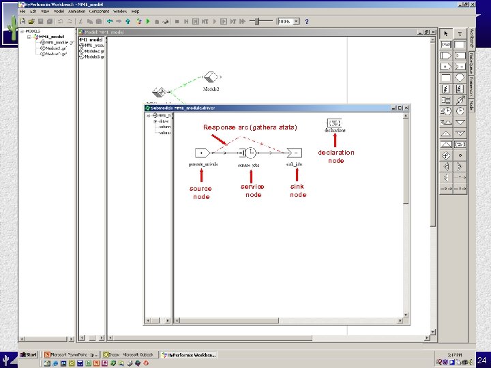Click the Open folder toolbar icon

(x=31, y=22)
